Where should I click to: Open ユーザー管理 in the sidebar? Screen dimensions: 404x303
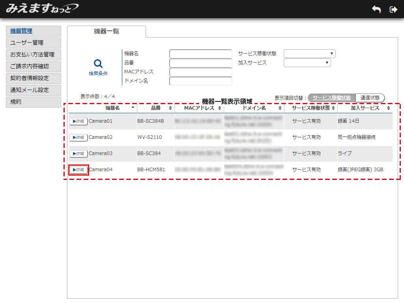pyautogui.click(x=34, y=43)
